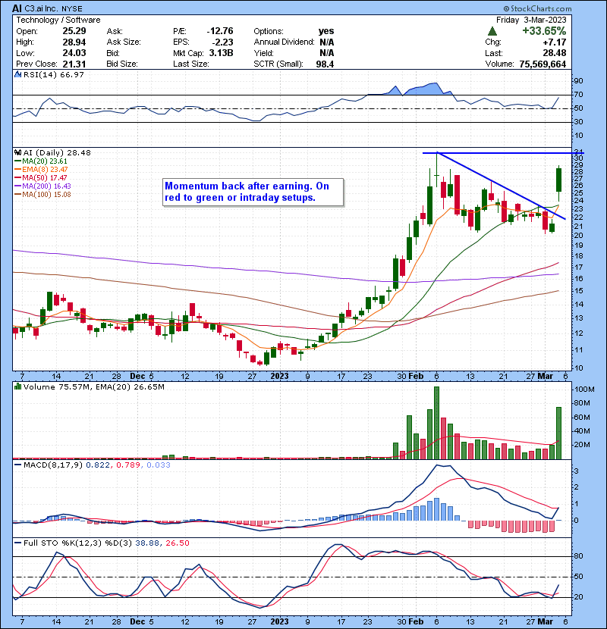Click the Chg value +7.17
The width and height of the screenshot is (607, 629).
555,42
